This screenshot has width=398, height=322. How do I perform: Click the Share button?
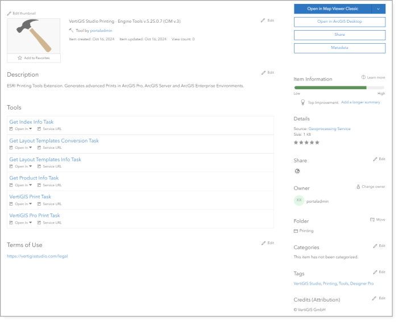(x=339, y=35)
